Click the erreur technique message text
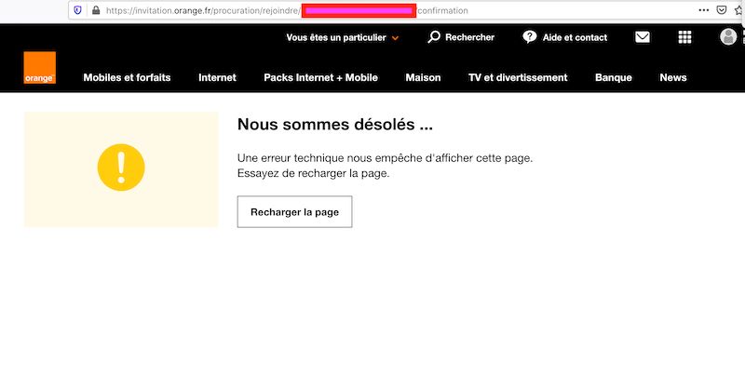The height and width of the screenshot is (390, 745). [385, 158]
